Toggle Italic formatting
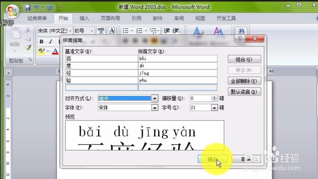318x179 pixels. (x=50, y=42)
